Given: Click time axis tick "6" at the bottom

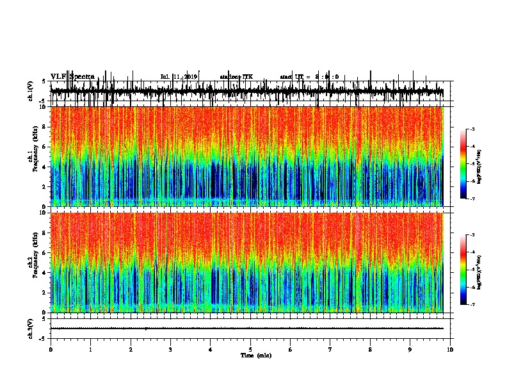Looking at the screenshot, I should point(290,349).
